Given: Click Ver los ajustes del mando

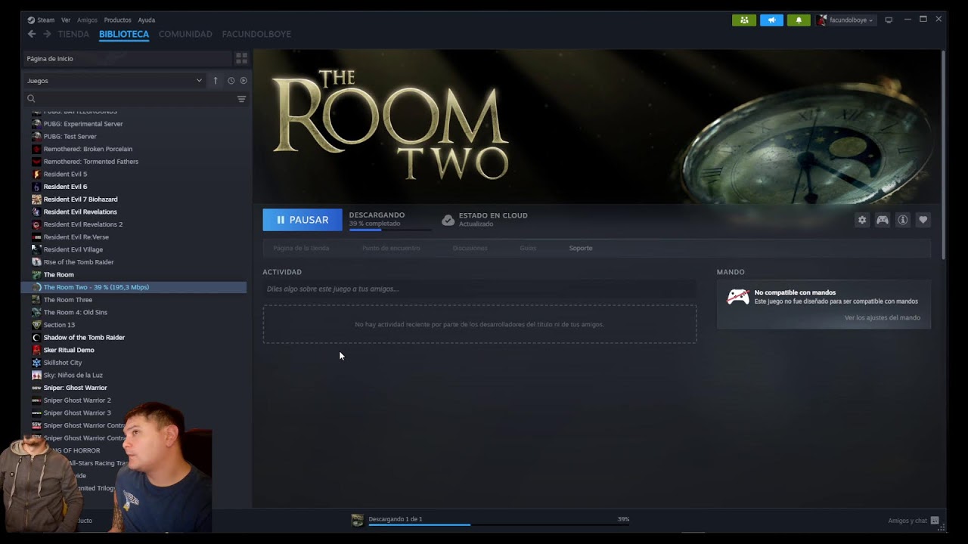Looking at the screenshot, I should tap(883, 318).
